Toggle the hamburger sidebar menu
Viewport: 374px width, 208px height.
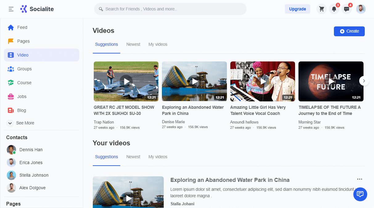(x=11, y=9)
